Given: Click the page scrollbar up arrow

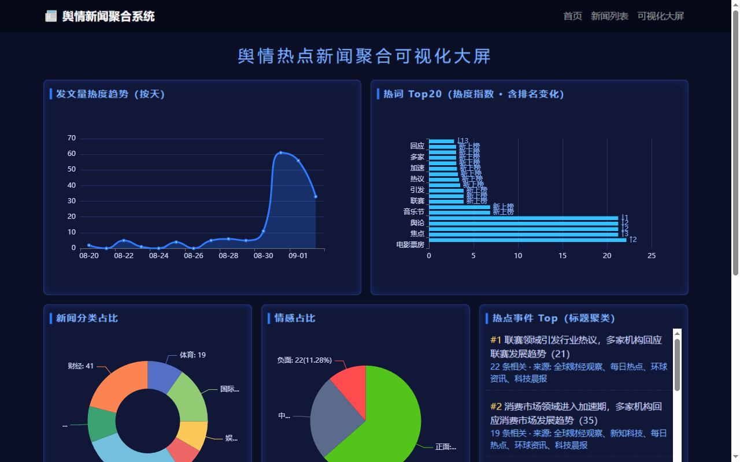Looking at the screenshot, I should [735, 5].
